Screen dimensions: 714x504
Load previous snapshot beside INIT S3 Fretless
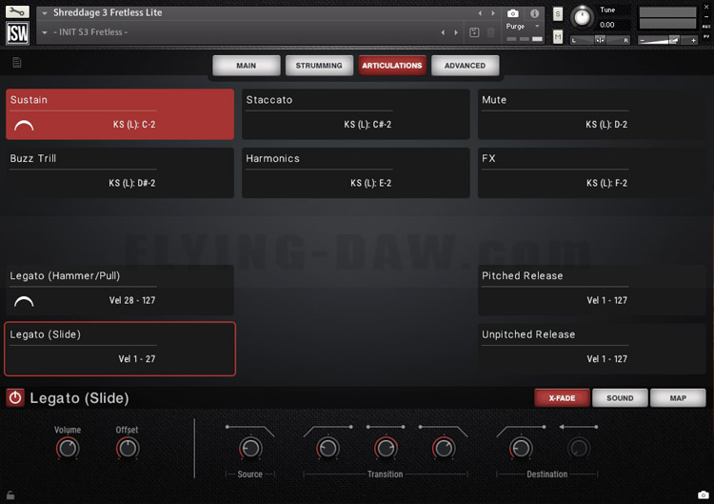click(443, 32)
